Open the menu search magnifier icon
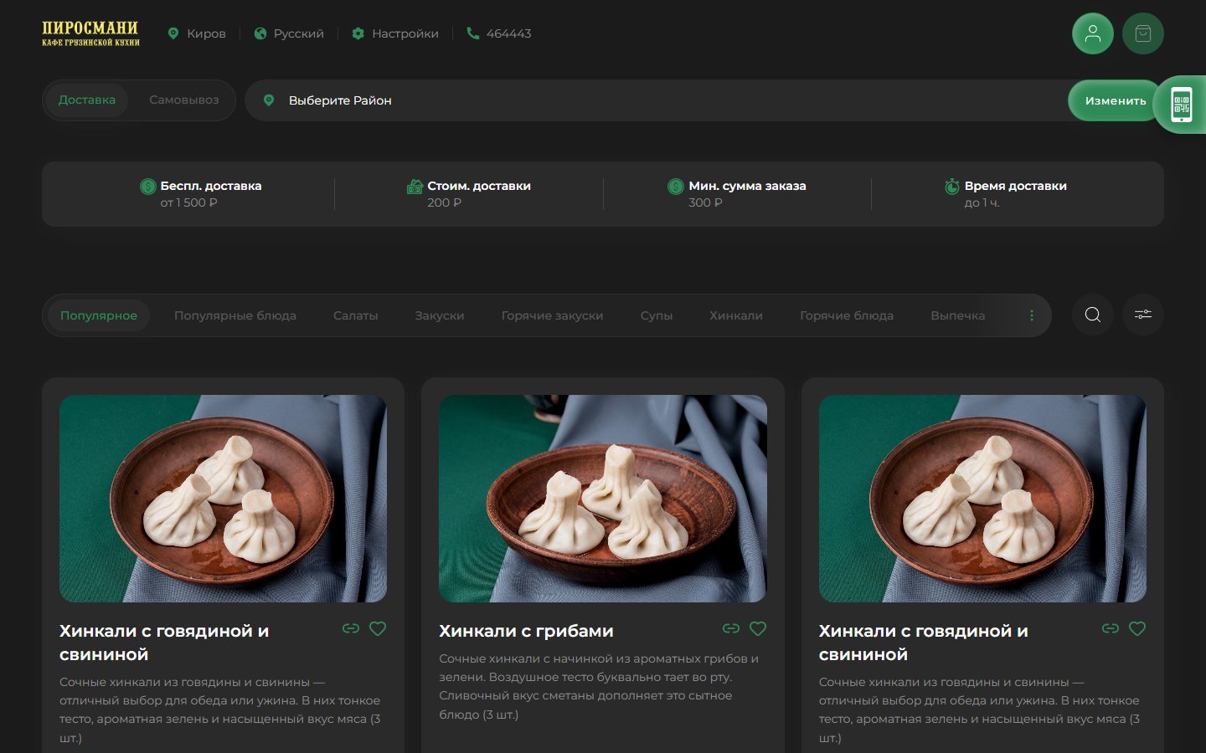 (x=1093, y=315)
